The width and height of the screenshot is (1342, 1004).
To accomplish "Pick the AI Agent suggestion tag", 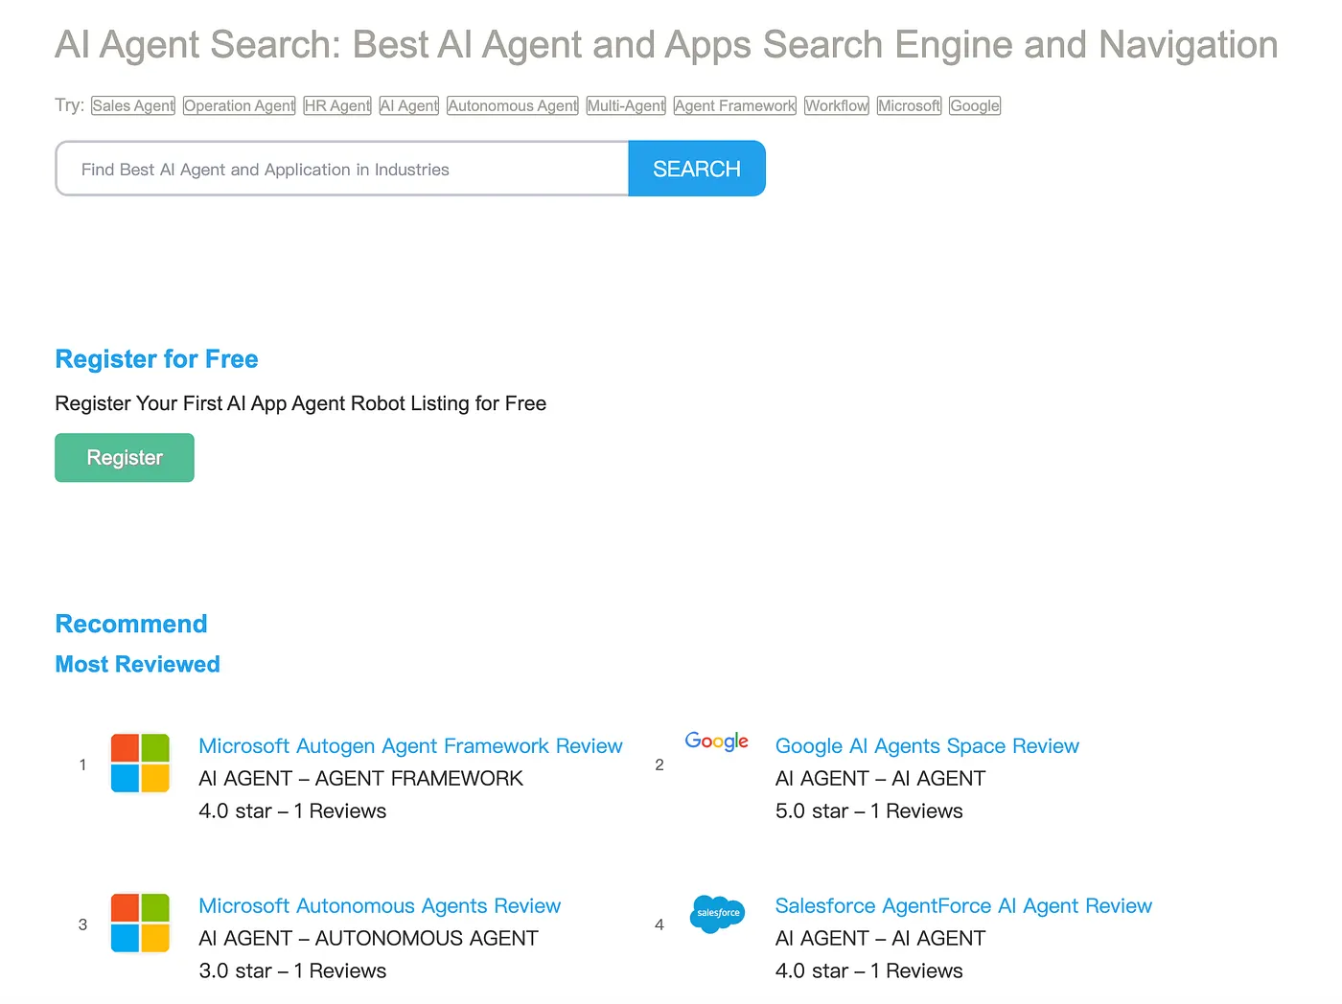I will [409, 105].
